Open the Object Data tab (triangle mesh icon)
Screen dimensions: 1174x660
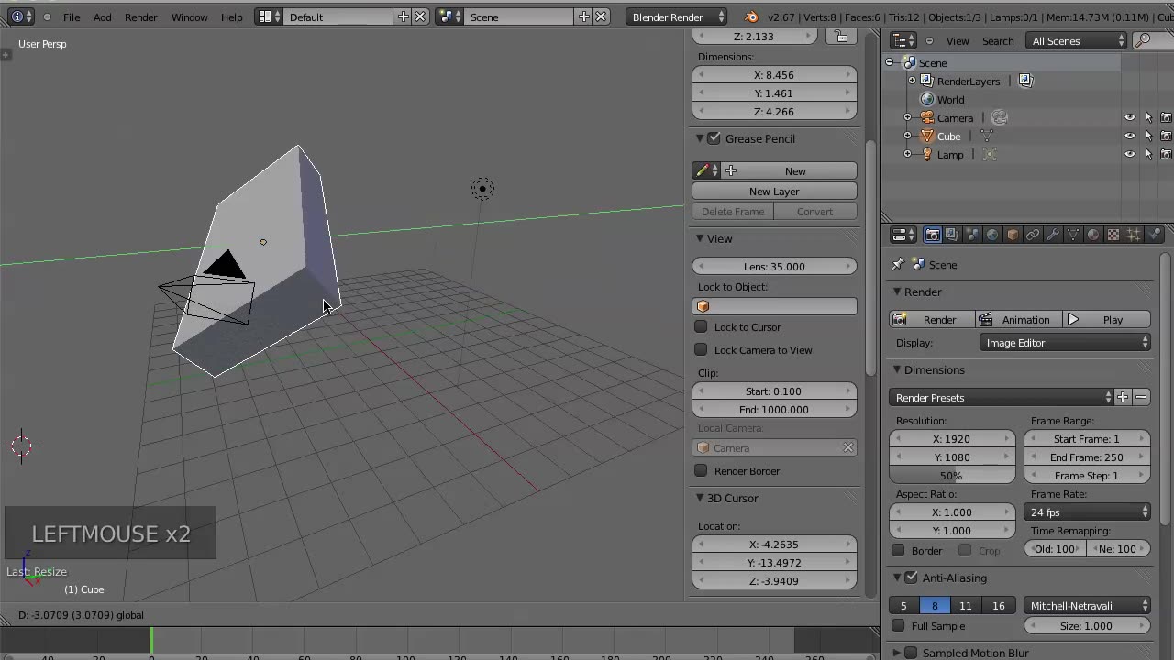(1073, 236)
